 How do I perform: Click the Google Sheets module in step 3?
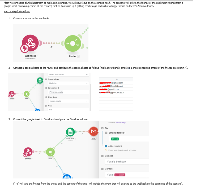[70, 132]
